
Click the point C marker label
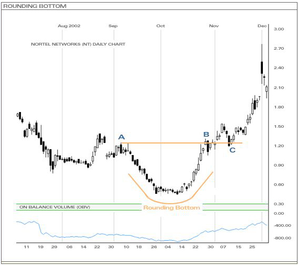(232, 150)
